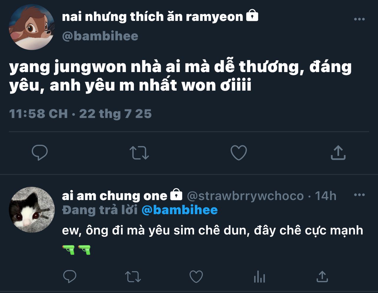View analytics for strawbrrywchoco's reply
The height and width of the screenshot is (293, 378).
click(259, 277)
